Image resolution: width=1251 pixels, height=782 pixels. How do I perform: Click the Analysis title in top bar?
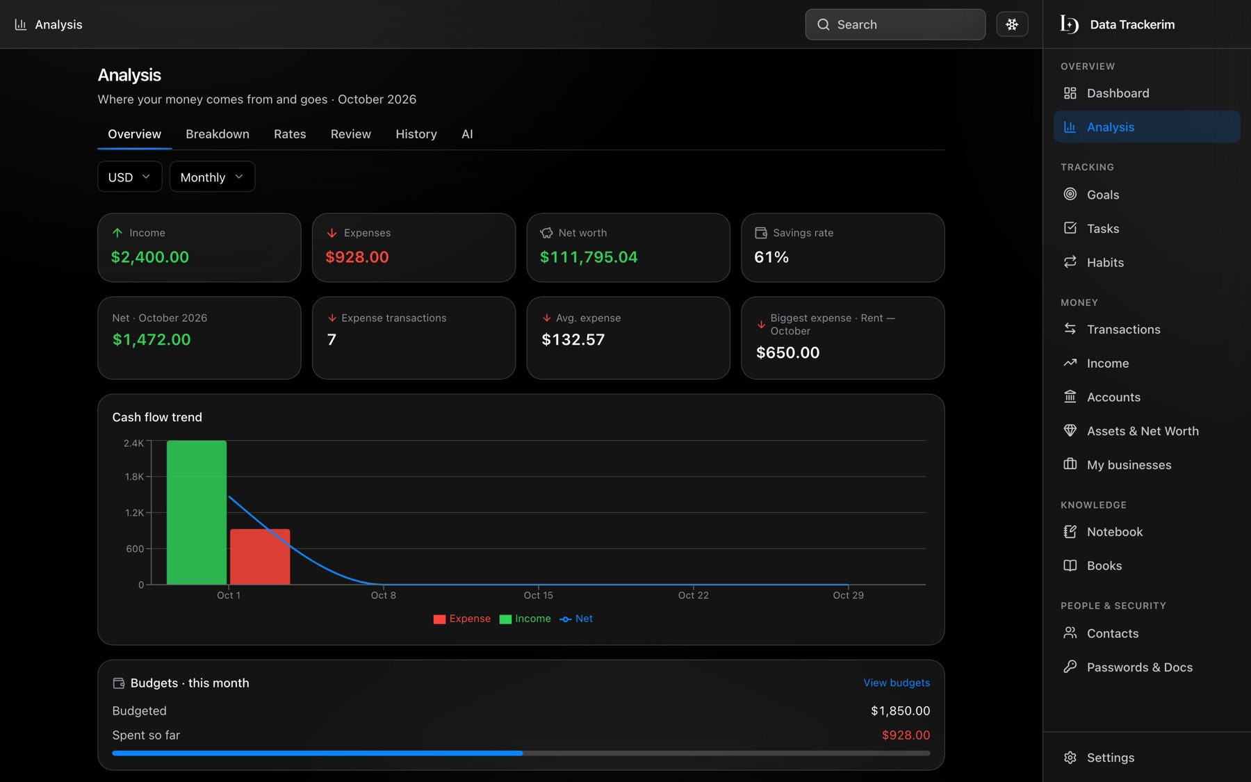58,24
